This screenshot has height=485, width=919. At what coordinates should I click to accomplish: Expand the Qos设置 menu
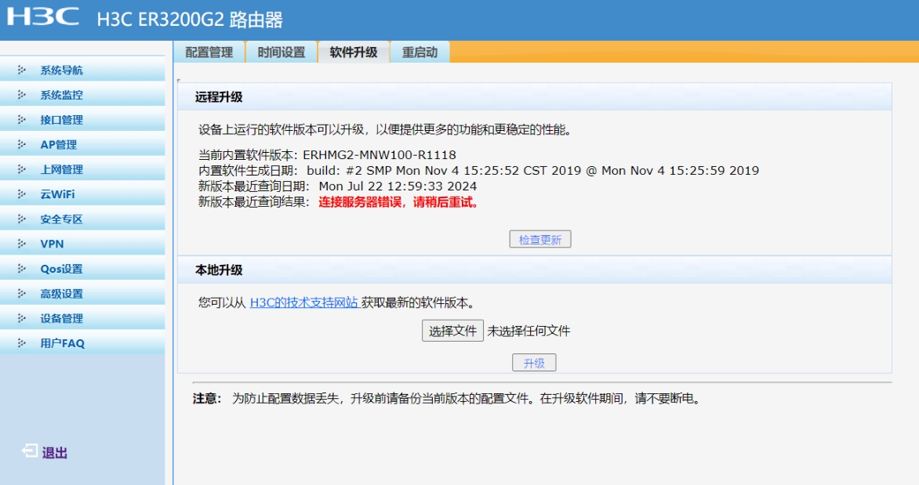[x=82, y=269]
